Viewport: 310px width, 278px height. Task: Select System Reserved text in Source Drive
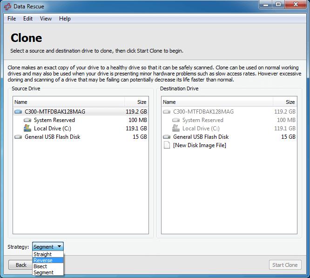pos(54,120)
